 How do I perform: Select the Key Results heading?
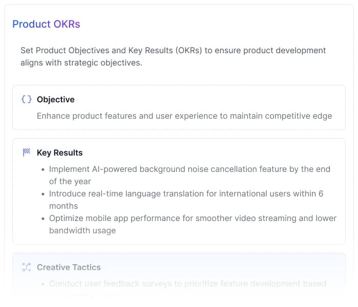point(59,152)
